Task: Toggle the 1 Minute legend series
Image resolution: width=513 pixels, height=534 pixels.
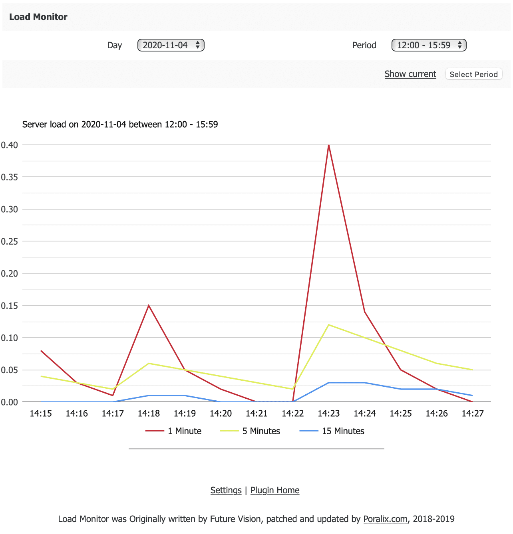Action: coord(184,431)
